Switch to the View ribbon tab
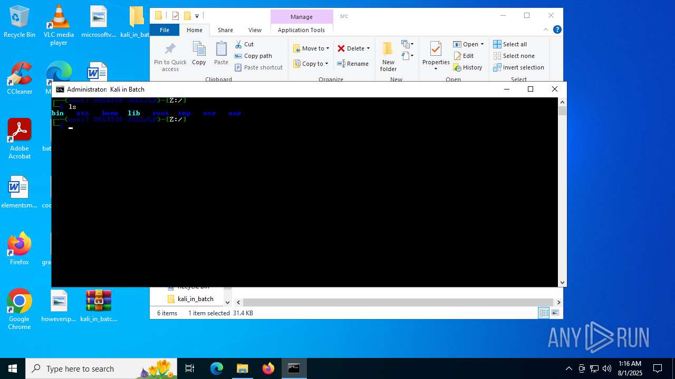 pyautogui.click(x=255, y=30)
